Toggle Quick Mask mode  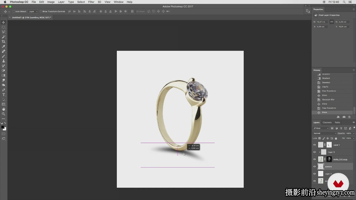coord(4,134)
